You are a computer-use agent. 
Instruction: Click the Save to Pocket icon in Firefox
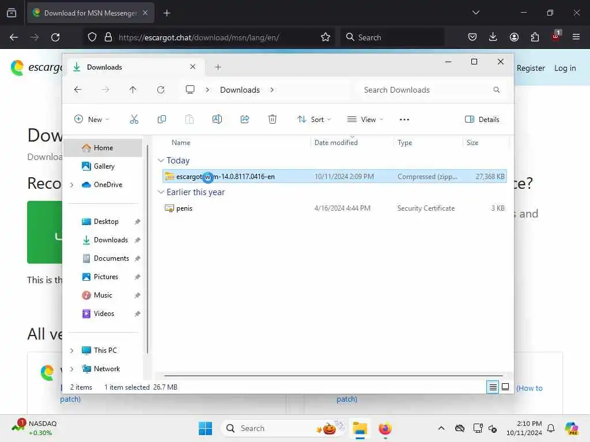click(x=472, y=37)
